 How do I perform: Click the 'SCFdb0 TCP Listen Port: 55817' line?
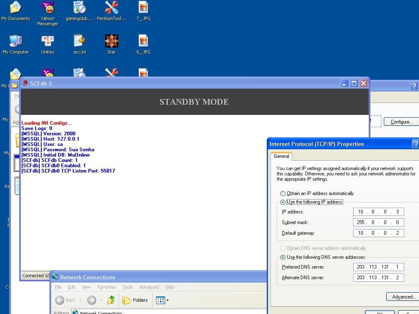68,171
